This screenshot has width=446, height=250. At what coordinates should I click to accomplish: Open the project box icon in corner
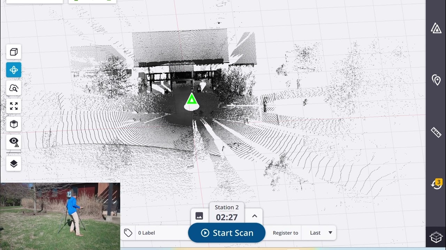point(436,237)
